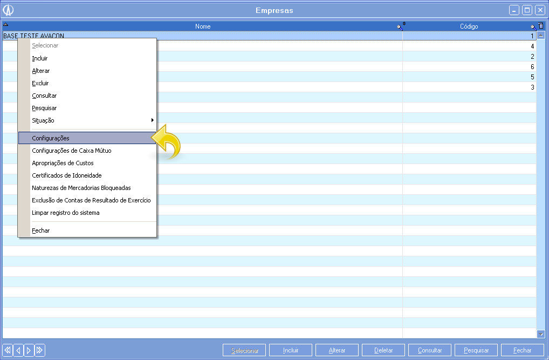Image resolution: width=549 pixels, height=360 pixels.
Task: Click the application logo in title bar
Action: pyautogui.click(x=8, y=10)
